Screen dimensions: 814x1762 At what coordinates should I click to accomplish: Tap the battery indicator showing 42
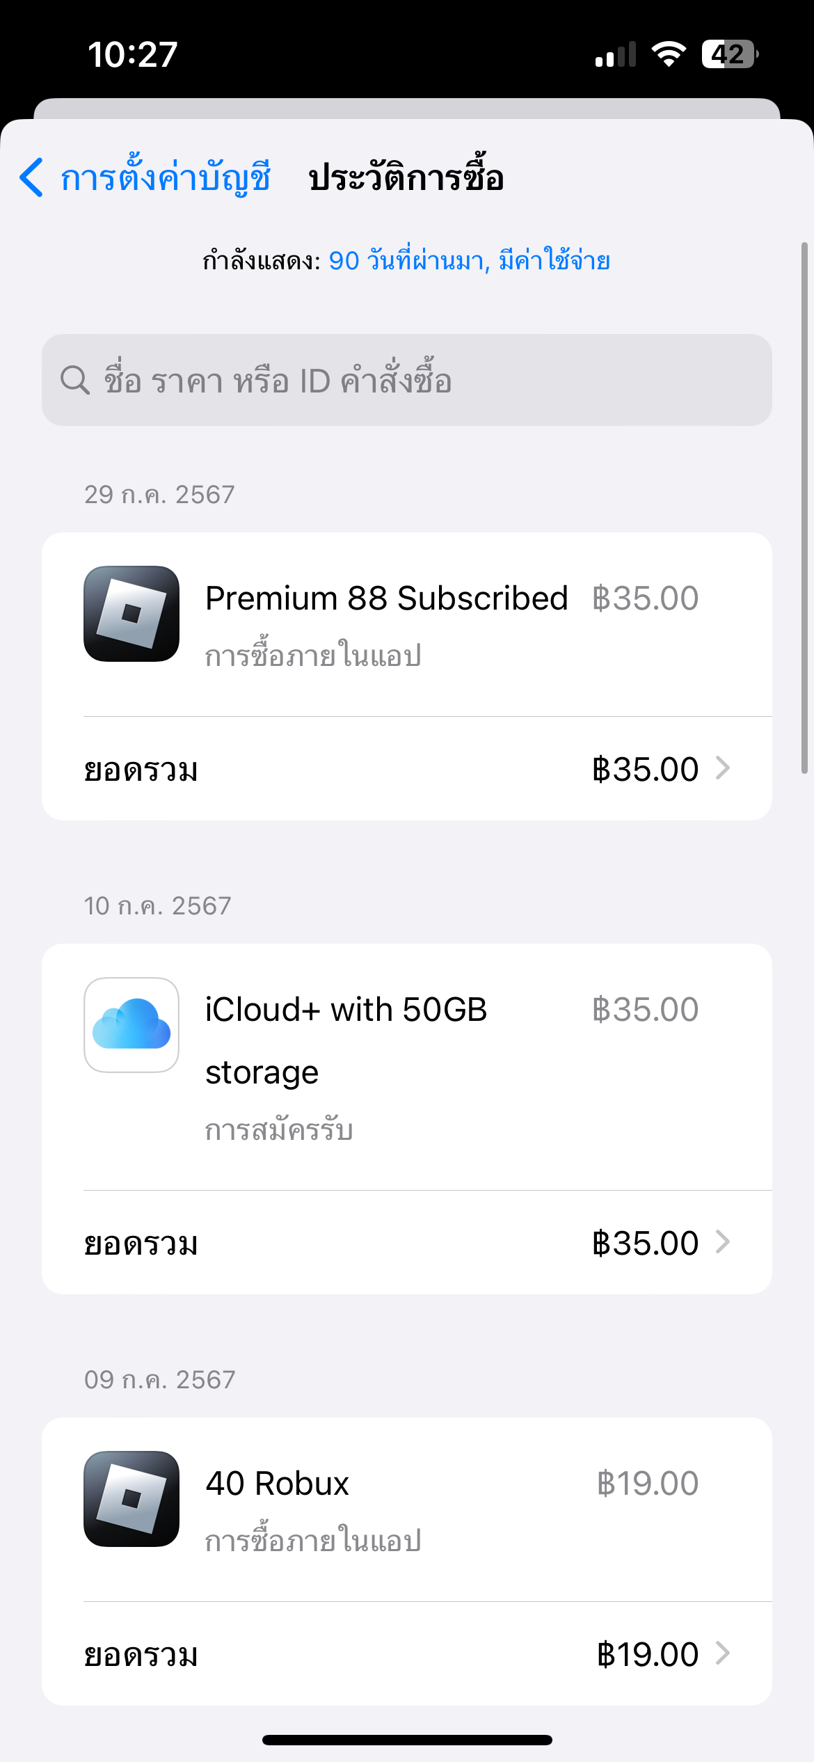tap(729, 54)
